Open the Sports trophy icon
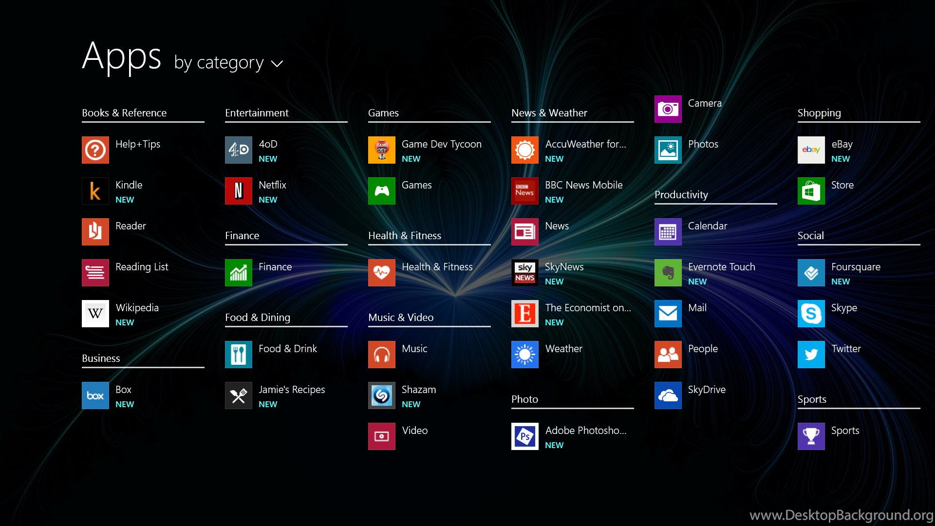 (811, 436)
